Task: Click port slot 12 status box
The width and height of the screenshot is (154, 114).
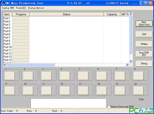Action: [65, 91]
